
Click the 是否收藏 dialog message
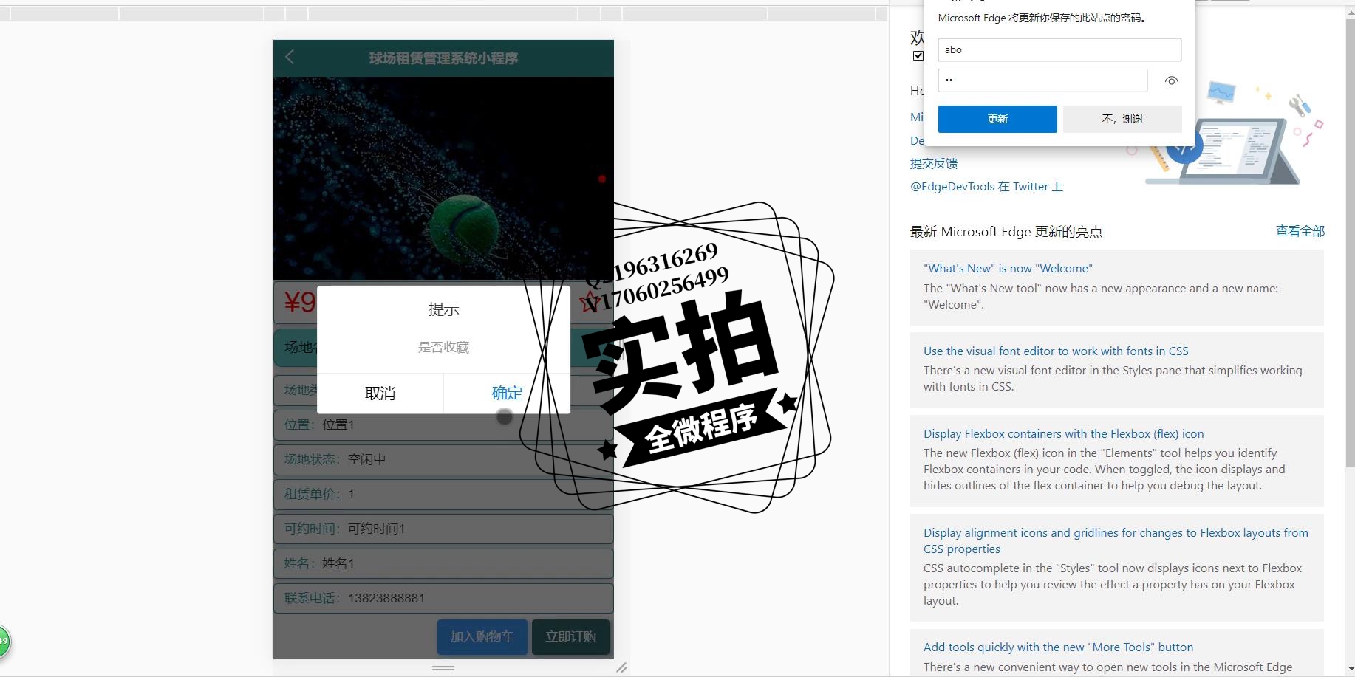coord(443,347)
